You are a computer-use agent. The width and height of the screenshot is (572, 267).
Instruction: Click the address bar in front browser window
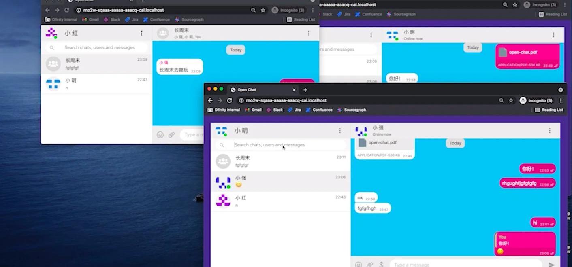tap(365, 100)
